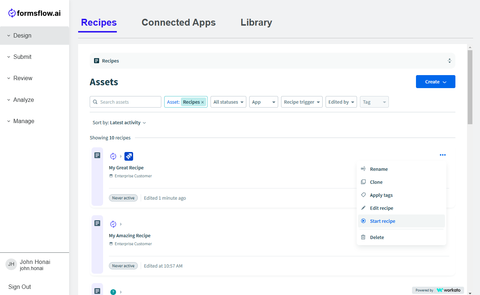Click the scrollbar up arrow

coord(470,47)
